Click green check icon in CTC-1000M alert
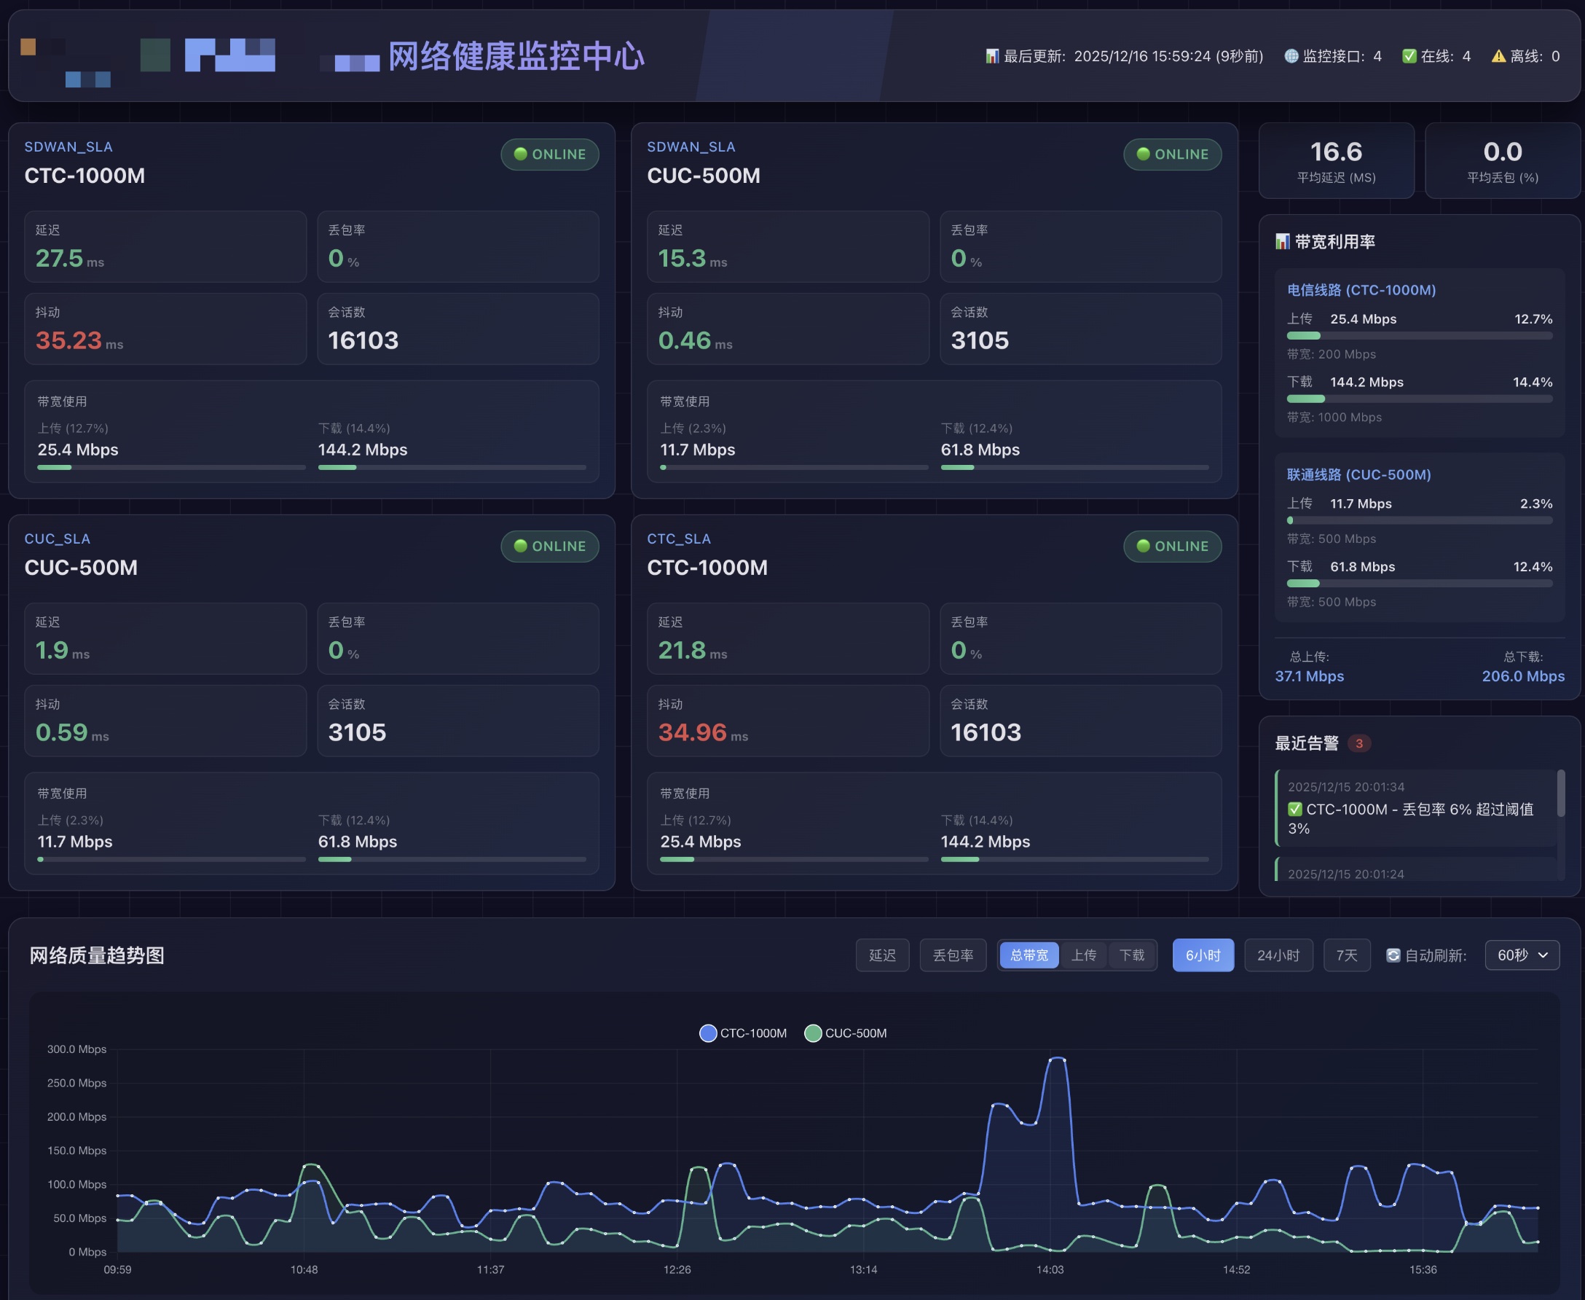 1294,810
